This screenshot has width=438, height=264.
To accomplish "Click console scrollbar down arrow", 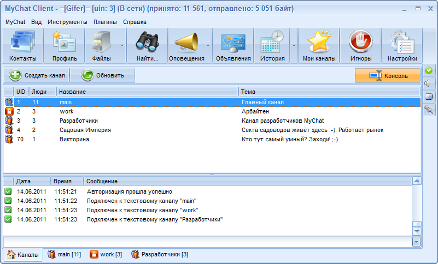I will [x=417, y=231].
